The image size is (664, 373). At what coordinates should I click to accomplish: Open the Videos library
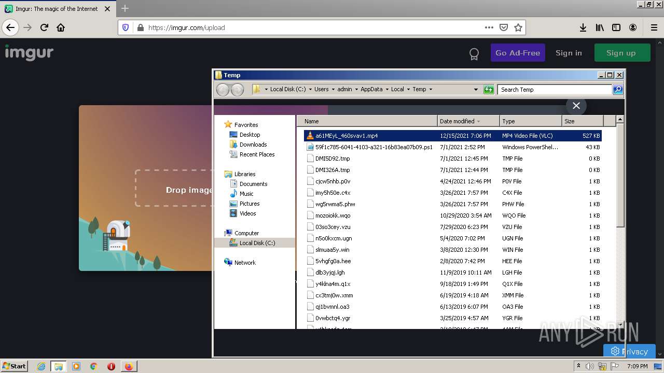click(x=247, y=213)
